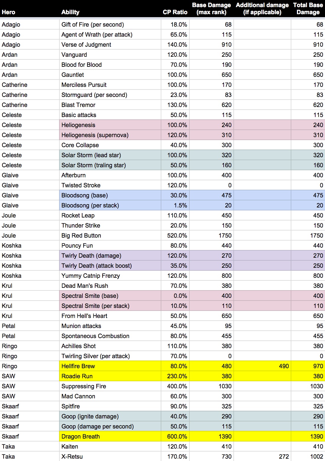Click the Twirly Death (attack boost) cell
The height and width of the screenshot is (461, 325).
coord(110,266)
